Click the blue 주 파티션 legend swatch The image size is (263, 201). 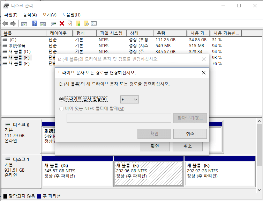(39, 196)
